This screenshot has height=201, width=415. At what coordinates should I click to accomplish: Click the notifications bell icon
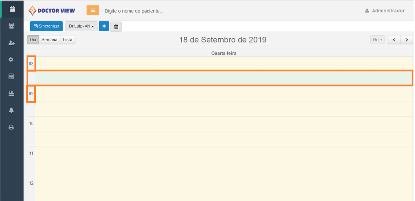12,110
